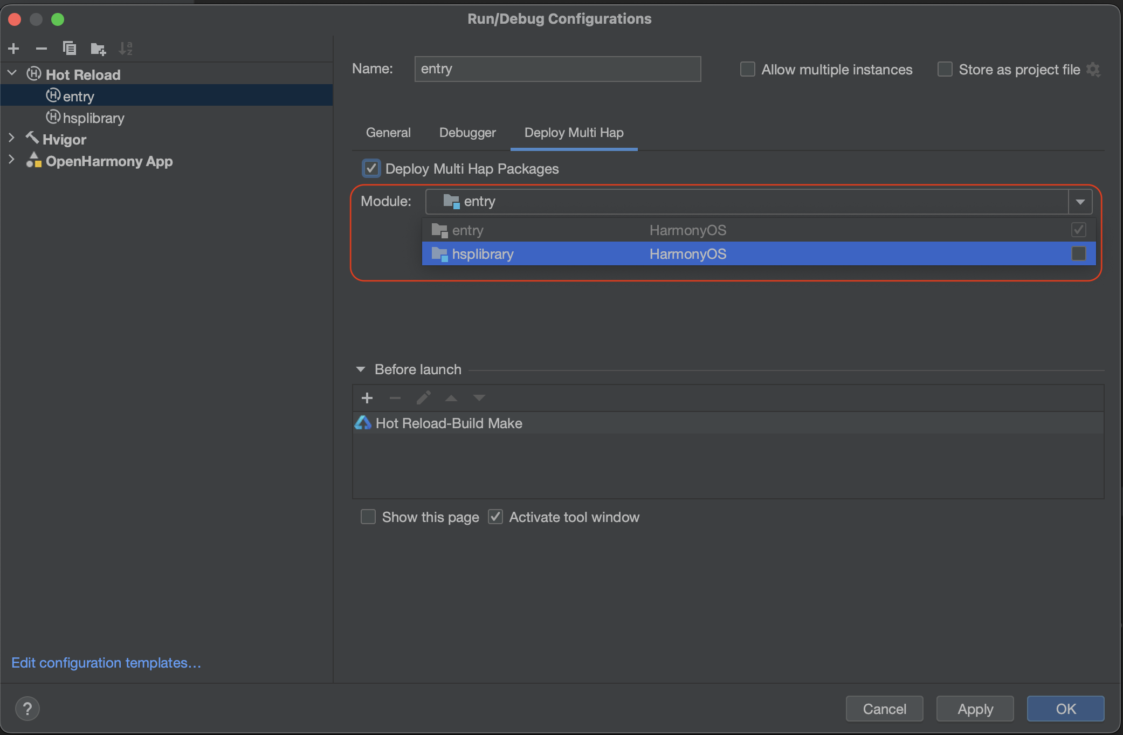This screenshot has width=1123, height=735.
Task: Add a Before launch task with plus icon
Action: pyautogui.click(x=367, y=398)
